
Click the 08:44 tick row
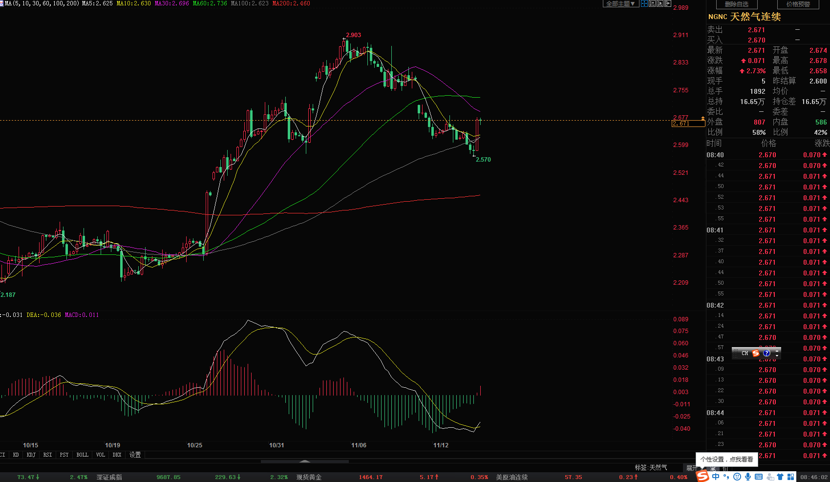click(767, 413)
